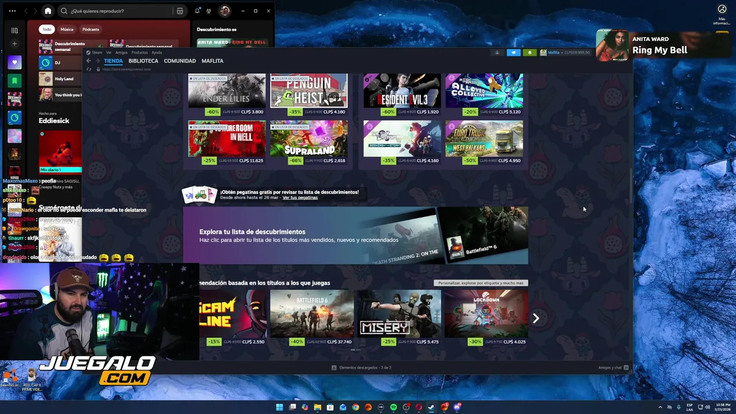736x414 pixels.
Task: Click the plus create button in Spotify sidebar
Action: click(x=14, y=44)
